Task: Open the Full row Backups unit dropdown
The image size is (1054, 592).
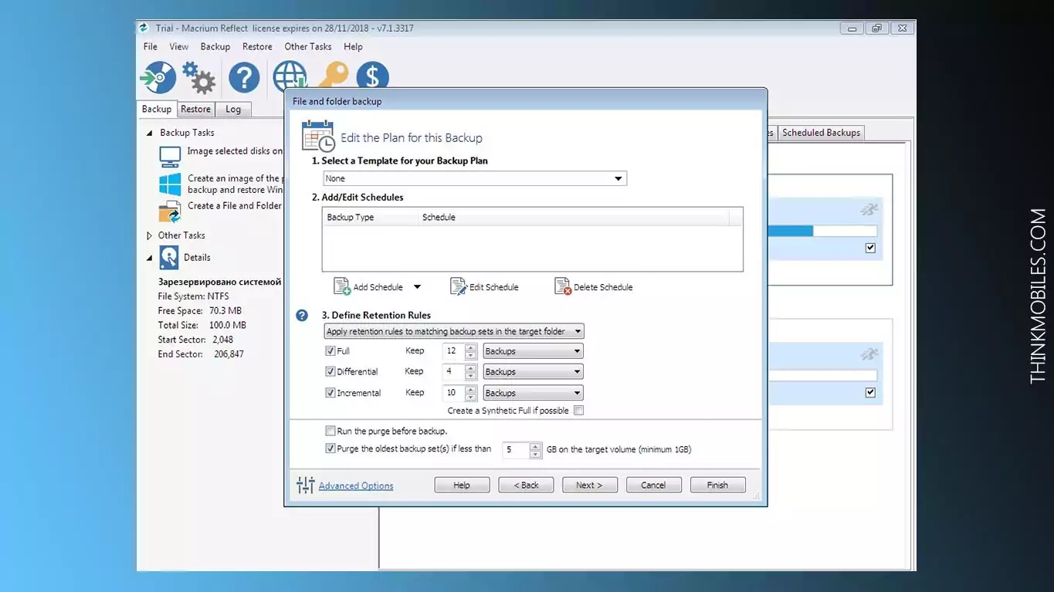Action: pos(533,351)
